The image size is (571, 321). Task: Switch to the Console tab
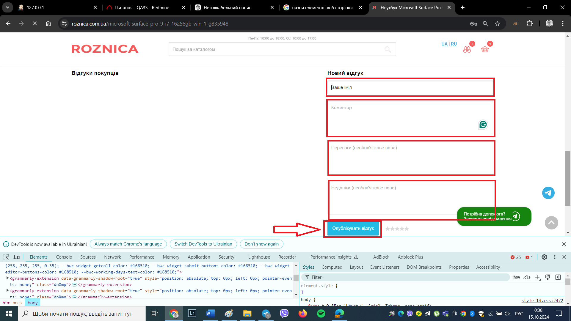tap(64, 257)
